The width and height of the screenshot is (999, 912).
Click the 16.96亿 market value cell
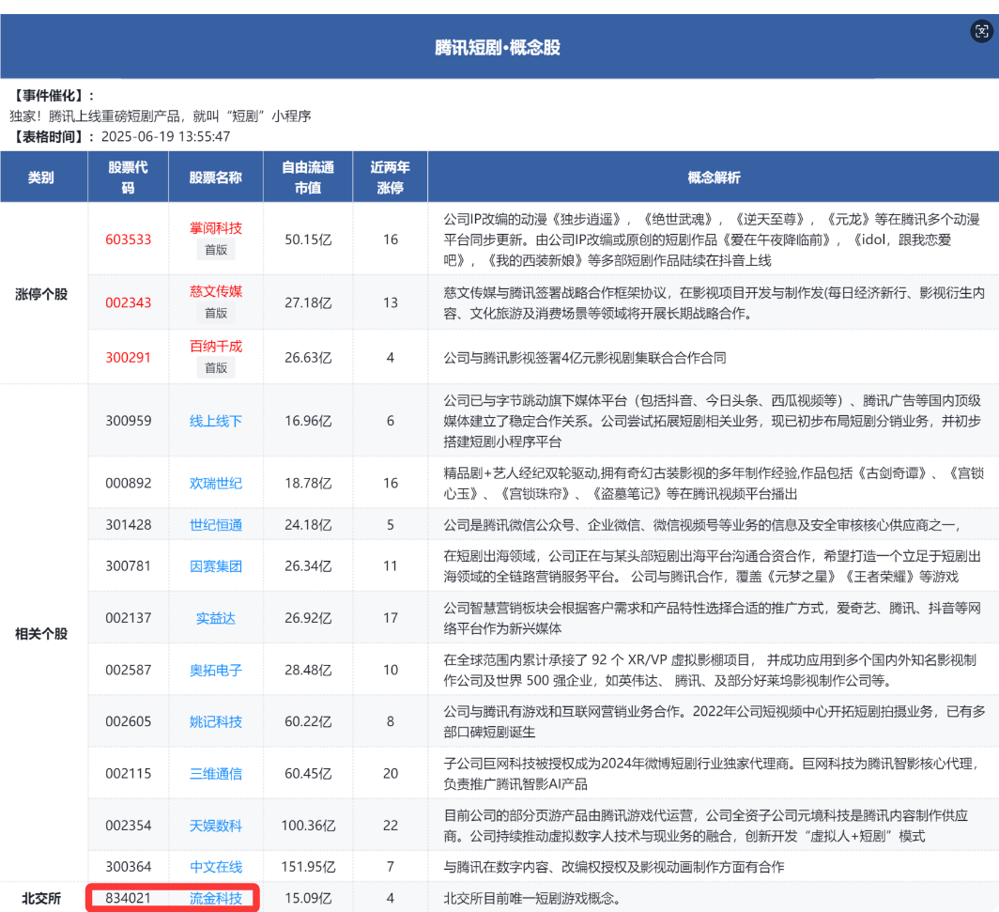pyautogui.click(x=308, y=421)
